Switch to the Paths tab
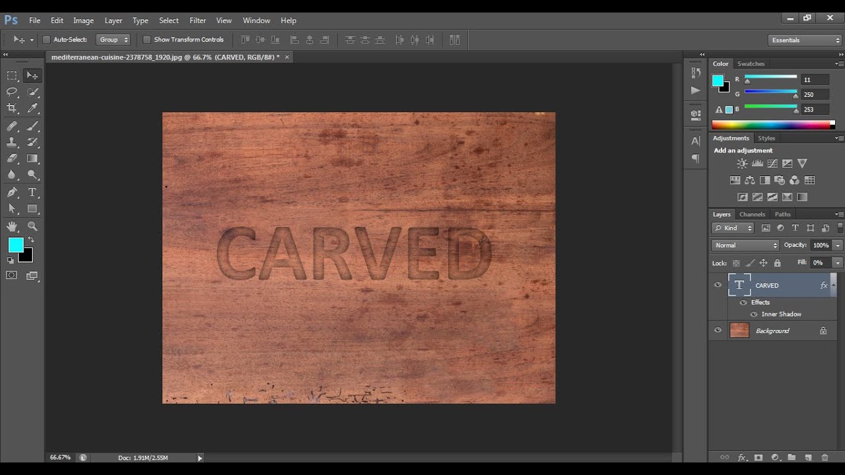845x475 pixels. point(782,214)
